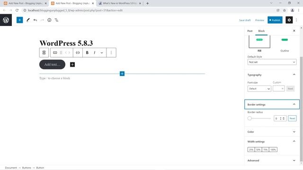
Task: Click the sidebar vertical scrollbar
Action: tap(301, 109)
